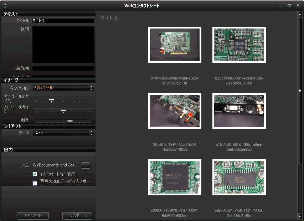
Task: Click the レイアウト section header
Action: point(48,126)
